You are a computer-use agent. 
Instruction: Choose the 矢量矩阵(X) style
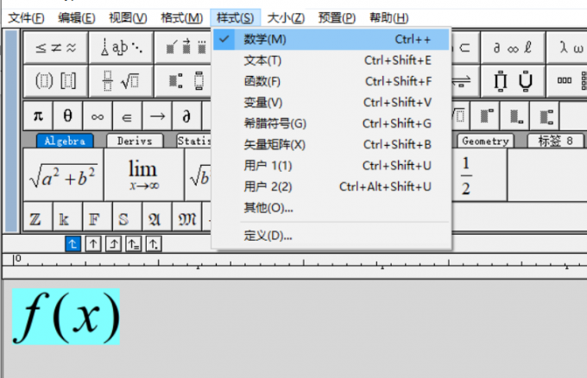pos(331,144)
